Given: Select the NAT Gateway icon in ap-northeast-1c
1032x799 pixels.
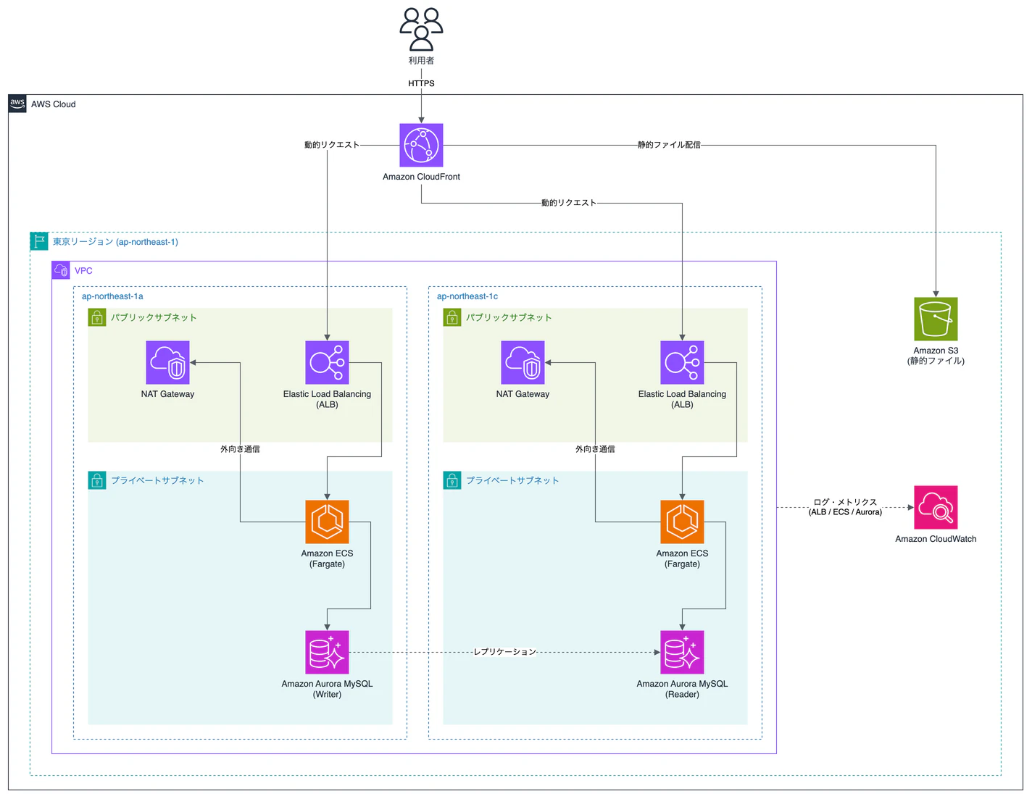Looking at the screenshot, I should coord(523,362).
